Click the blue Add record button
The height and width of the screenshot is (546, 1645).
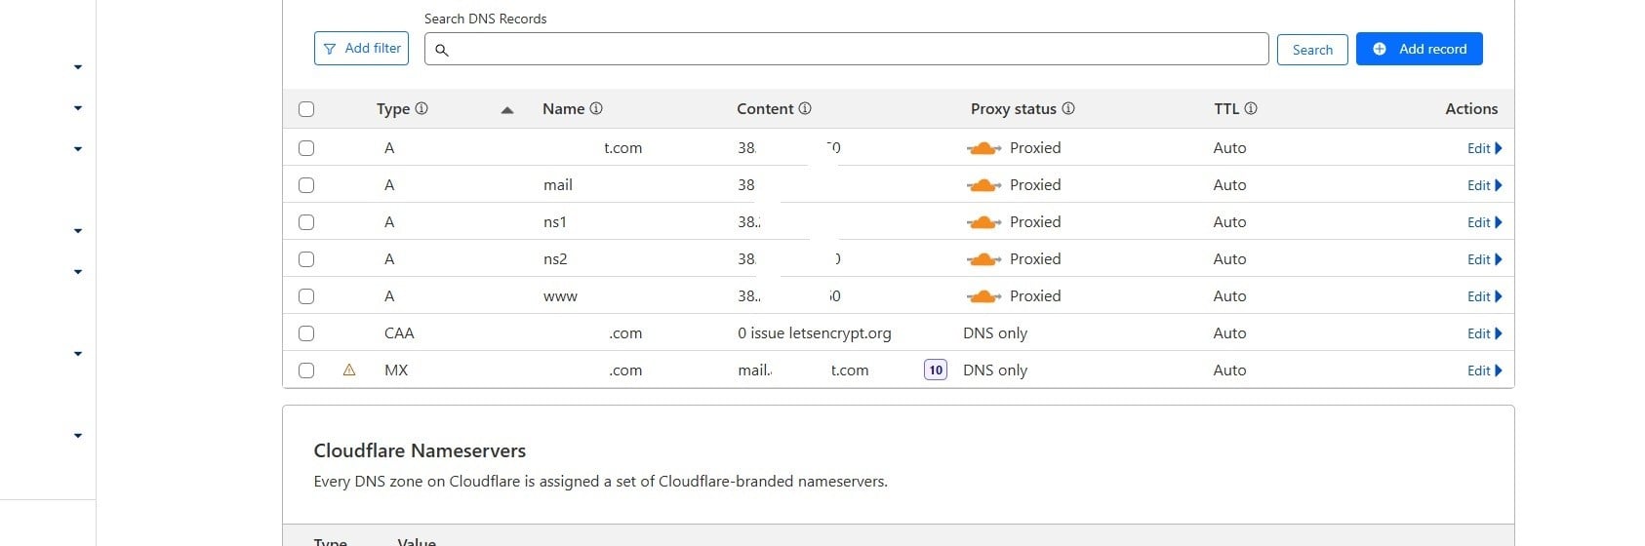tap(1420, 49)
